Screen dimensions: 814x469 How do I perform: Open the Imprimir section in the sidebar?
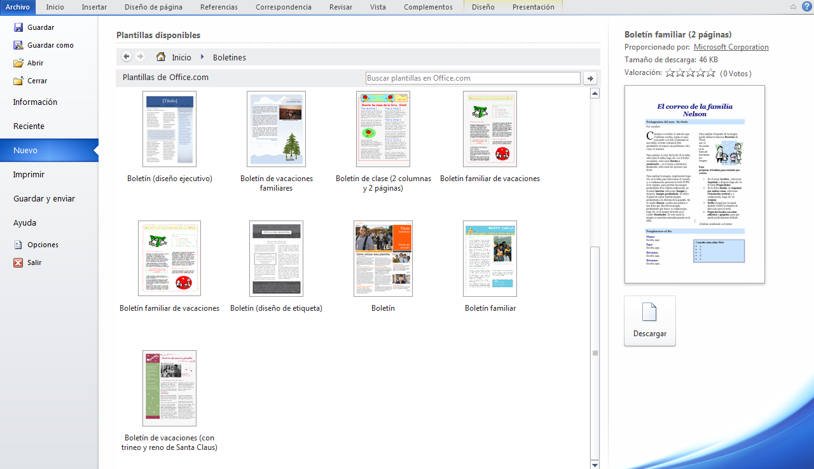pyautogui.click(x=30, y=174)
